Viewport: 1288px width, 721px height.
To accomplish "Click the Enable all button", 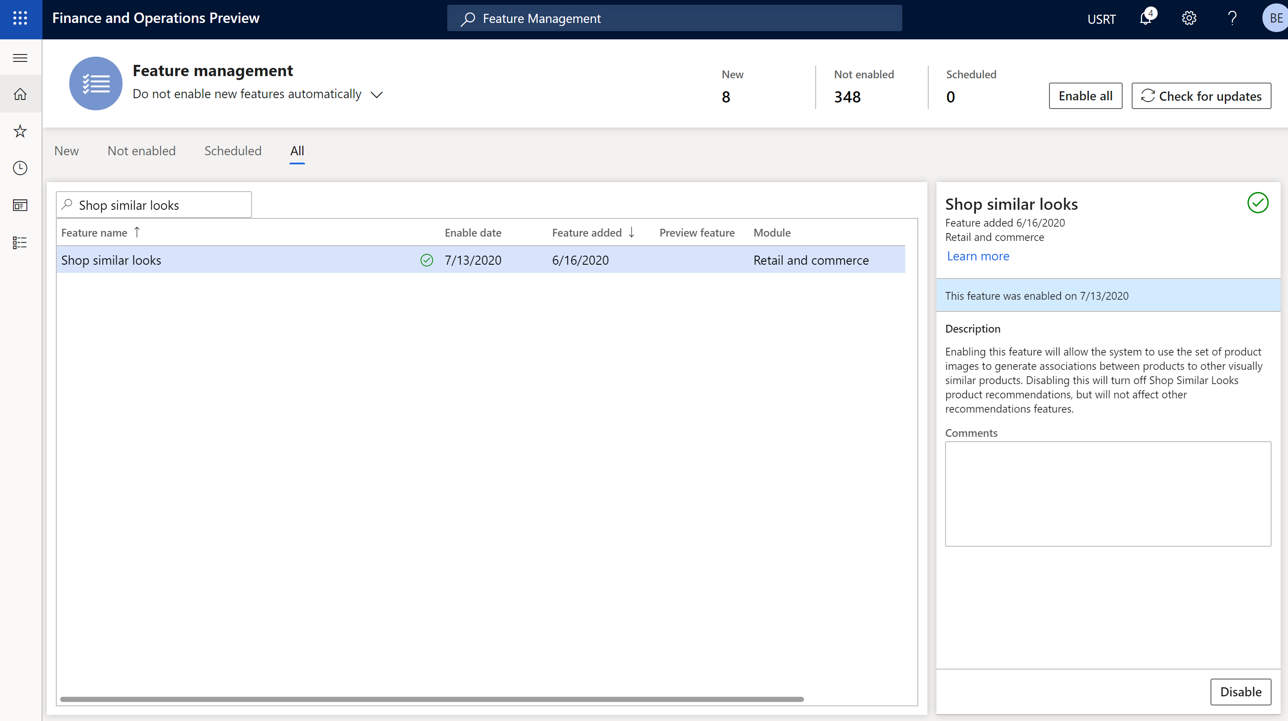I will 1085,95.
